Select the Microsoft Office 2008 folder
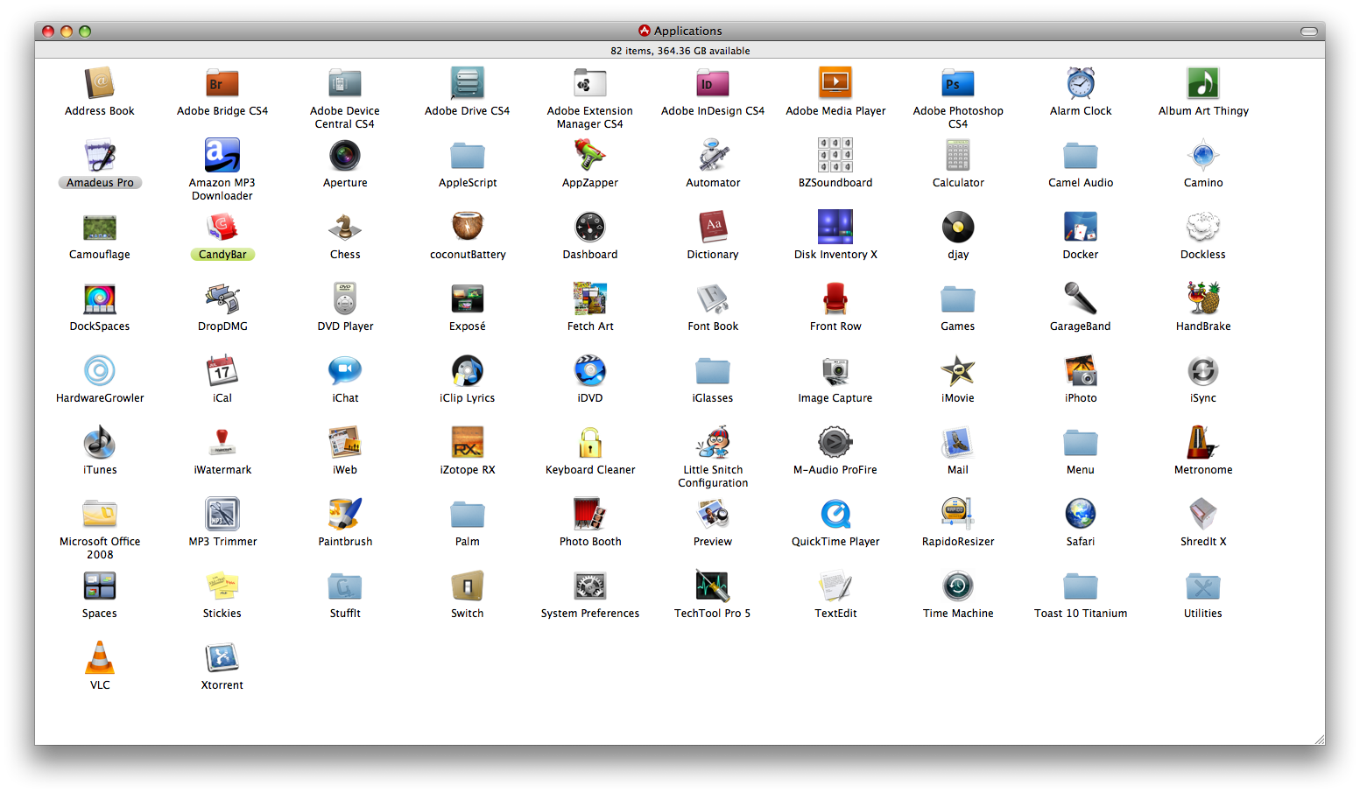The width and height of the screenshot is (1360, 793). (x=100, y=514)
